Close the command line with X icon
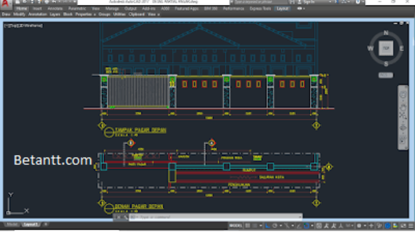The image size is (415, 233). pyautogui.click(x=118, y=217)
